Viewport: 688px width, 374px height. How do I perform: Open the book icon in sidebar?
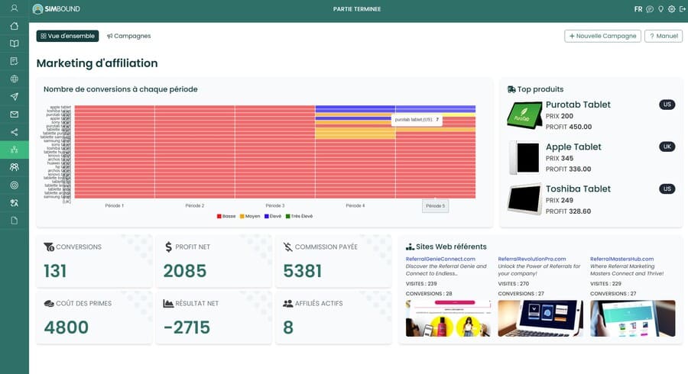point(14,44)
